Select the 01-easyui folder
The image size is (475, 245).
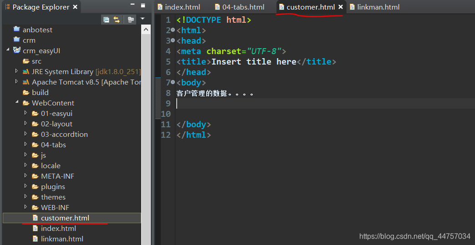pyautogui.click(x=56, y=114)
